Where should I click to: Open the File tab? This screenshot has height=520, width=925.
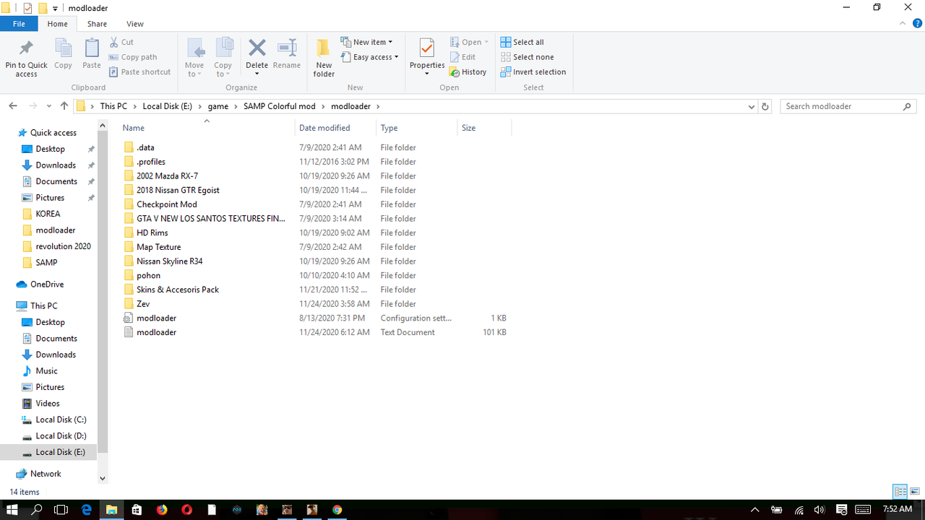19,24
